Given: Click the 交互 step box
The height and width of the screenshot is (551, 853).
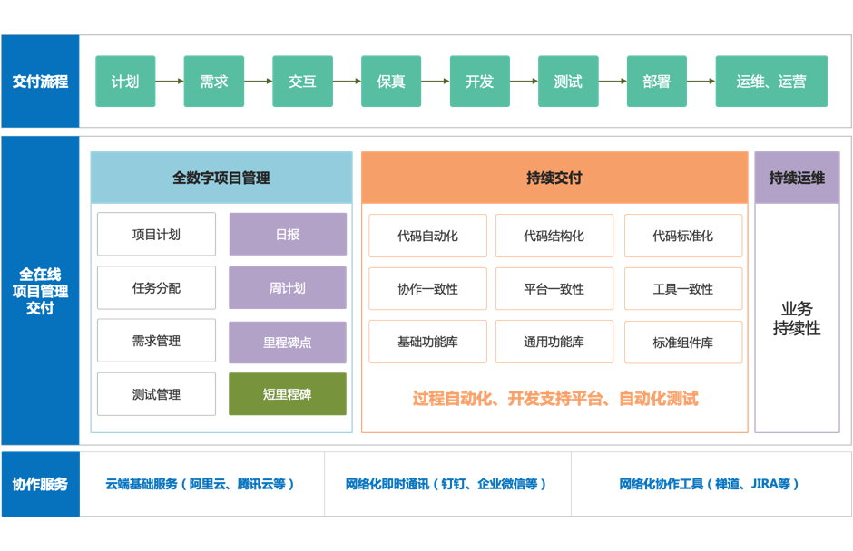Looking at the screenshot, I should coord(302,81).
